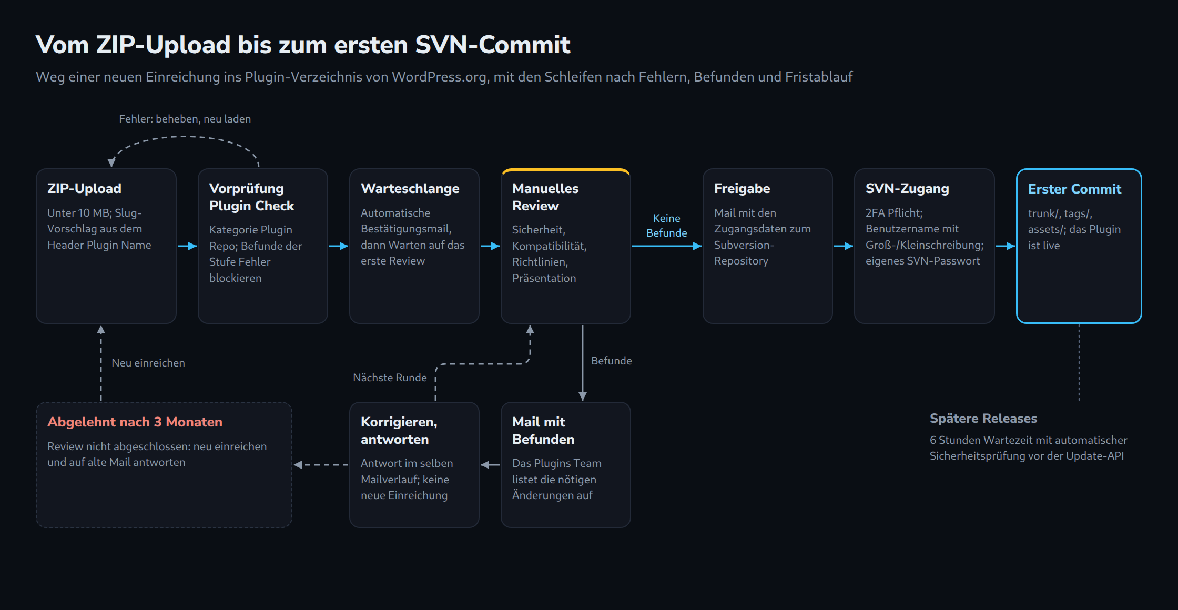Screen dimensions: 1178x610
Task: Click the arrow between SVN-Zugang and Erster Commit
Action: 1006,246
